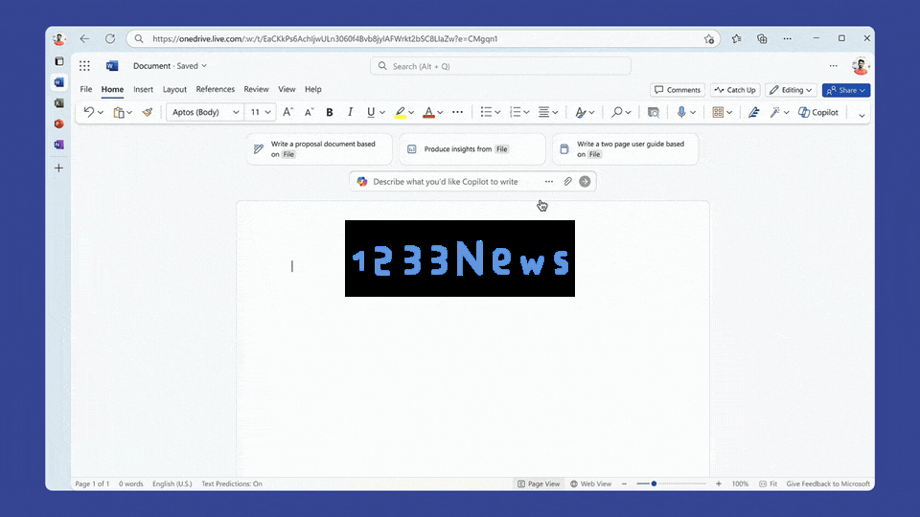This screenshot has height=517, width=920.
Task: Open the File menu
Action: 85,89
